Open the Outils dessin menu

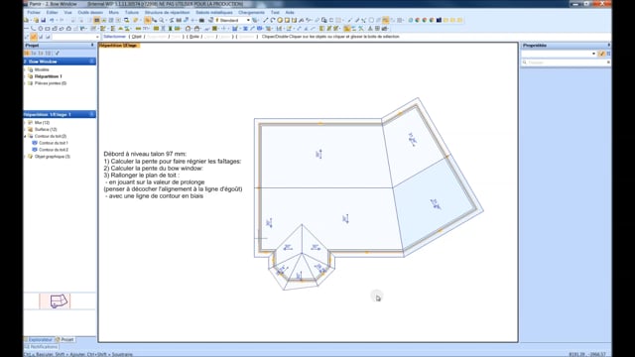[x=90, y=13]
